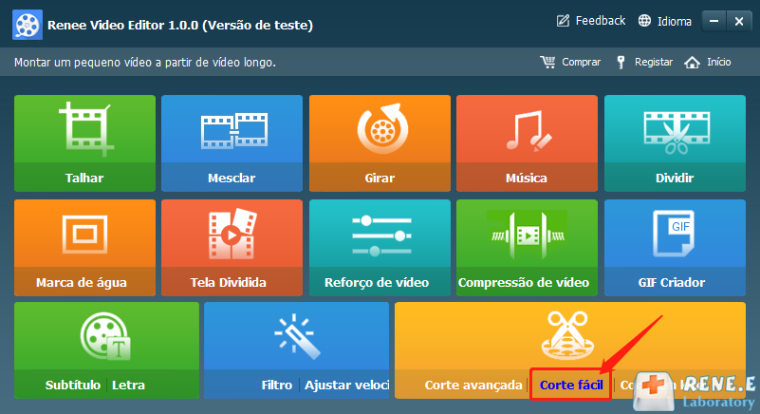760x414 pixels.
Task: Open the Tela Dividida icon
Action: point(232,234)
